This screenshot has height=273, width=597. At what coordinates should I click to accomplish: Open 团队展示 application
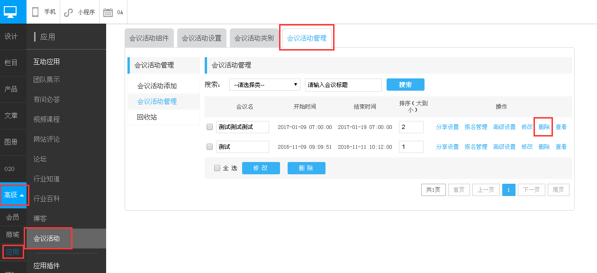click(x=46, y=79)
